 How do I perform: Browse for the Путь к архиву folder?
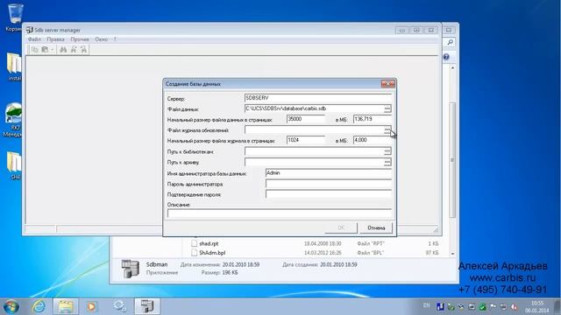click(x=387, y=163)
